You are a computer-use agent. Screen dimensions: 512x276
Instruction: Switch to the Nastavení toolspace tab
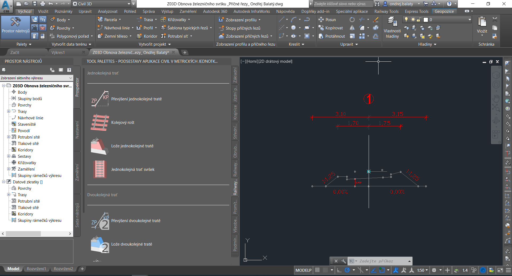click(x=77, y=130)
